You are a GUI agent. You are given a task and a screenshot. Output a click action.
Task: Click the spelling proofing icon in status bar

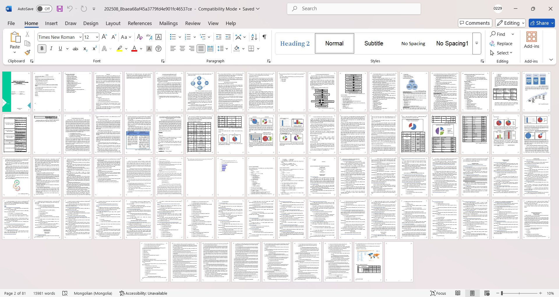point(65,293)
